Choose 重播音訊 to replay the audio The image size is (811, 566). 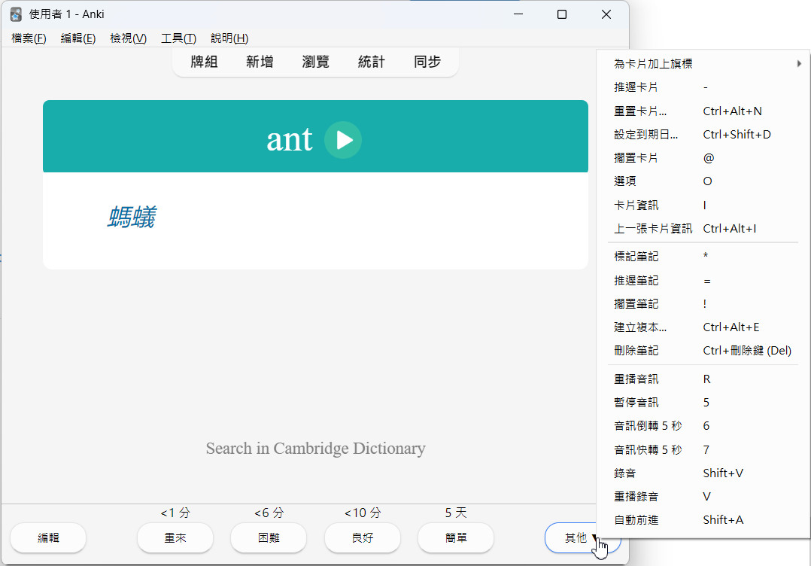pos(636,379)
